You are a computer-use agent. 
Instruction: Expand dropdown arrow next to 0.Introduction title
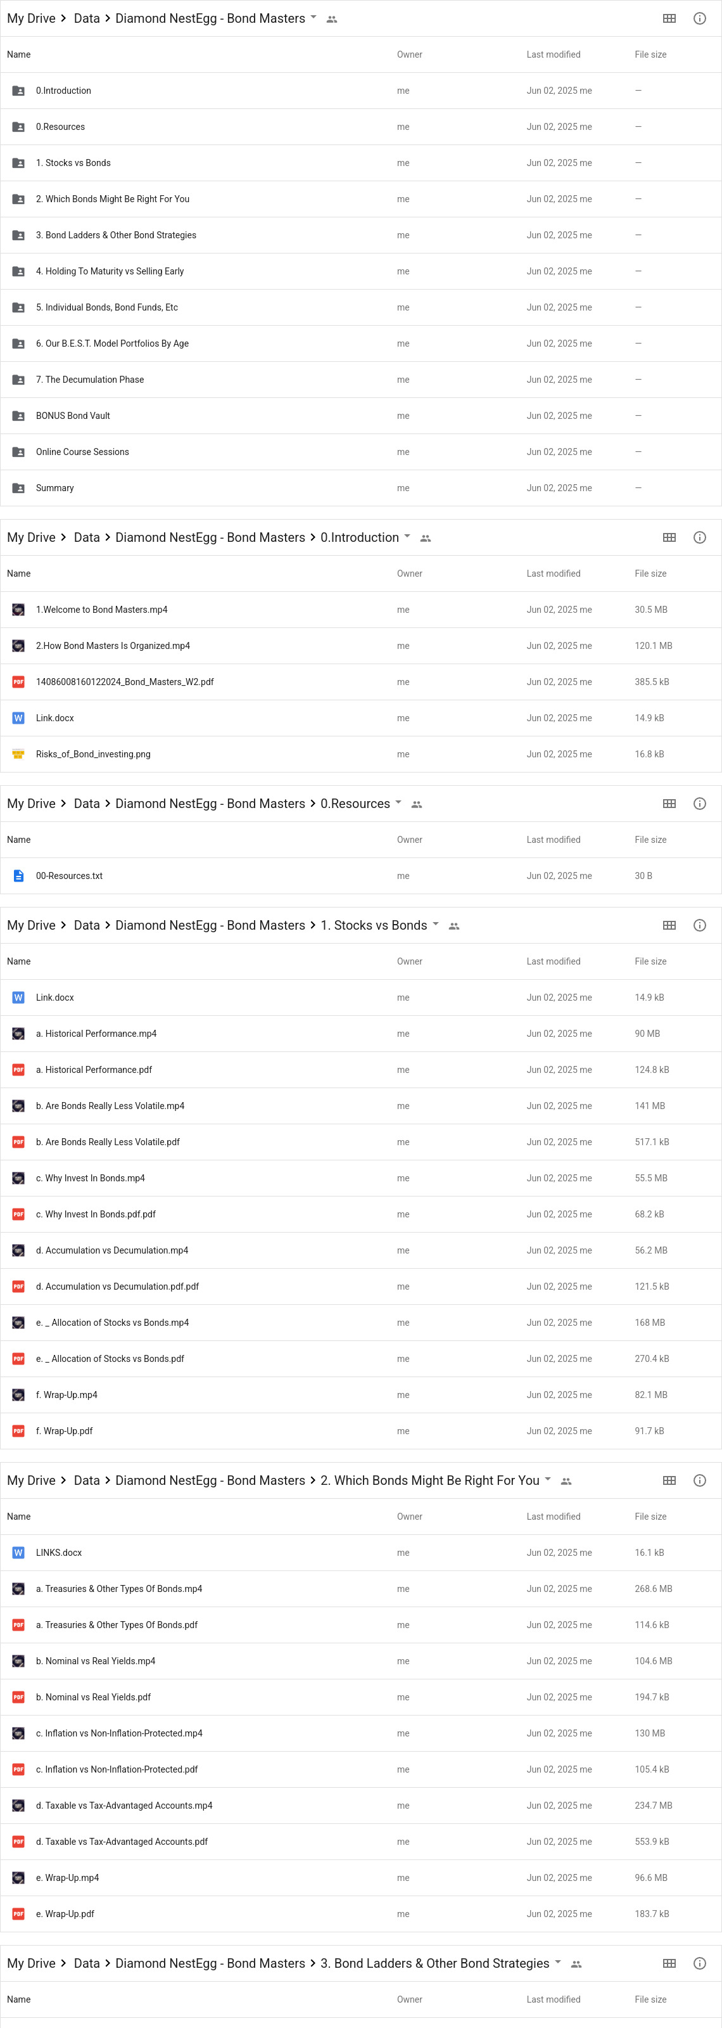(x=407, y=536)
